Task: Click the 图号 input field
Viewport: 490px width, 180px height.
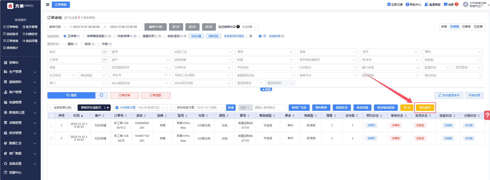Action: tap(140, 52)
